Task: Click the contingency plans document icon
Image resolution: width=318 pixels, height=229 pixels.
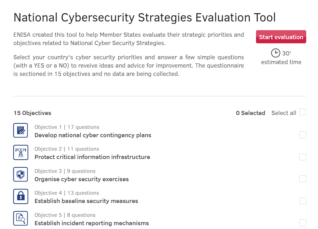Action: [x=20, y=130]
